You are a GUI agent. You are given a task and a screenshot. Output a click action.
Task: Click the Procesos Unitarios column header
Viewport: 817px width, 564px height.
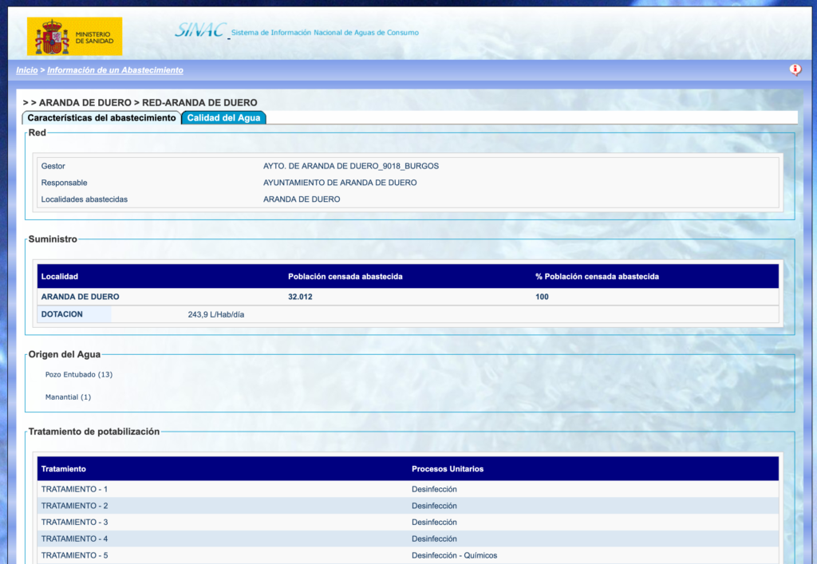pos(447,469)
